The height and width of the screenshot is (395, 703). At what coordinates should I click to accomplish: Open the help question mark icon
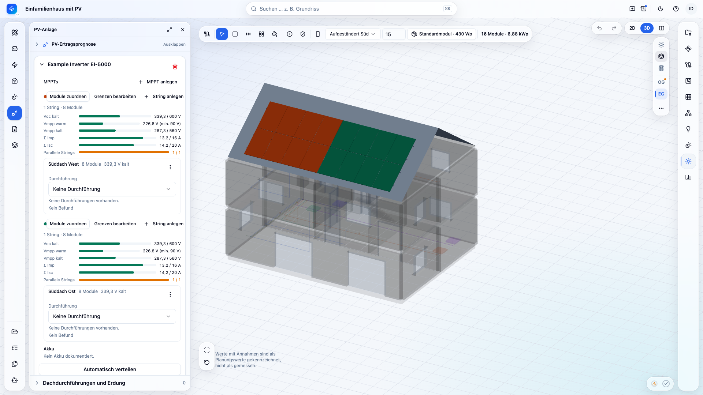pos(676,9)
